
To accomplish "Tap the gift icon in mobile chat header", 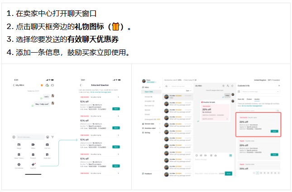I will (47, 85).
